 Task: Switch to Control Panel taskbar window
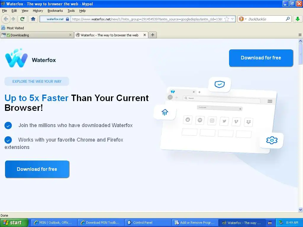tap(148, 223)
